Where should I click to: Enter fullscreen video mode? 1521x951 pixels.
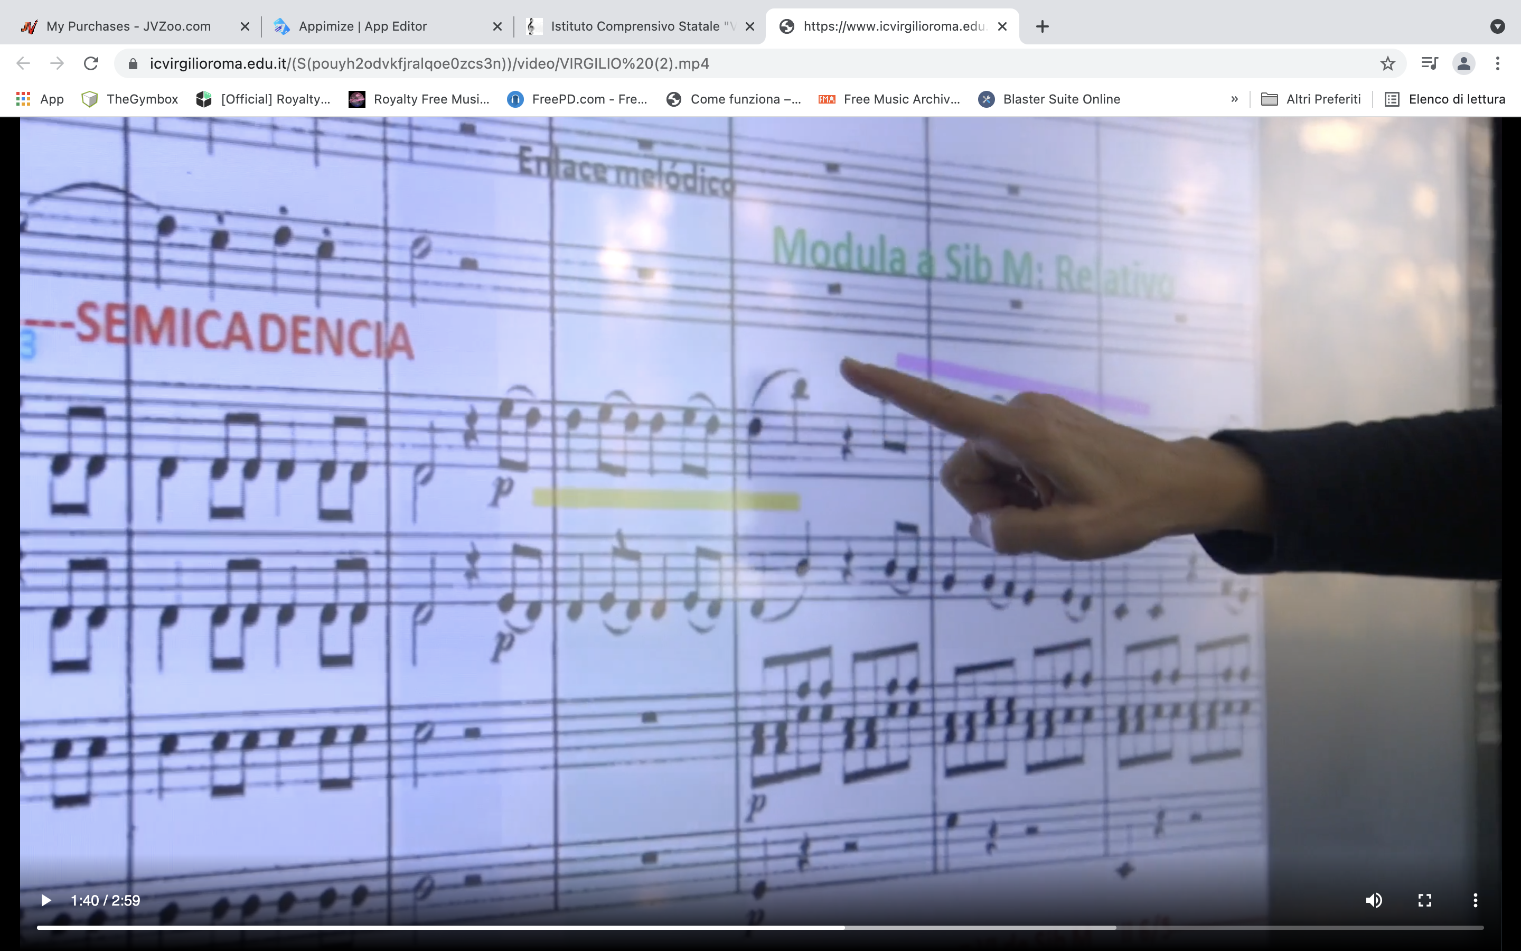point(1425,900)
